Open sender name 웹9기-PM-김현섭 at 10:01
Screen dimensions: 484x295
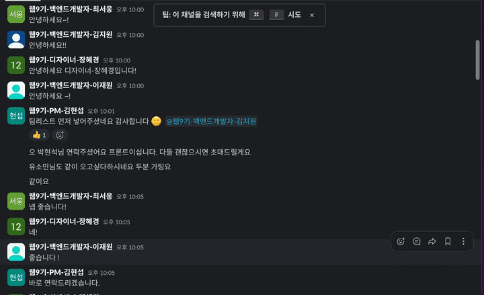pyautogui.click(x=56, y=110)
